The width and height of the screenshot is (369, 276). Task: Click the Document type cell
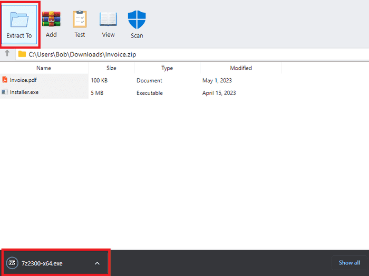pos(149,81)
